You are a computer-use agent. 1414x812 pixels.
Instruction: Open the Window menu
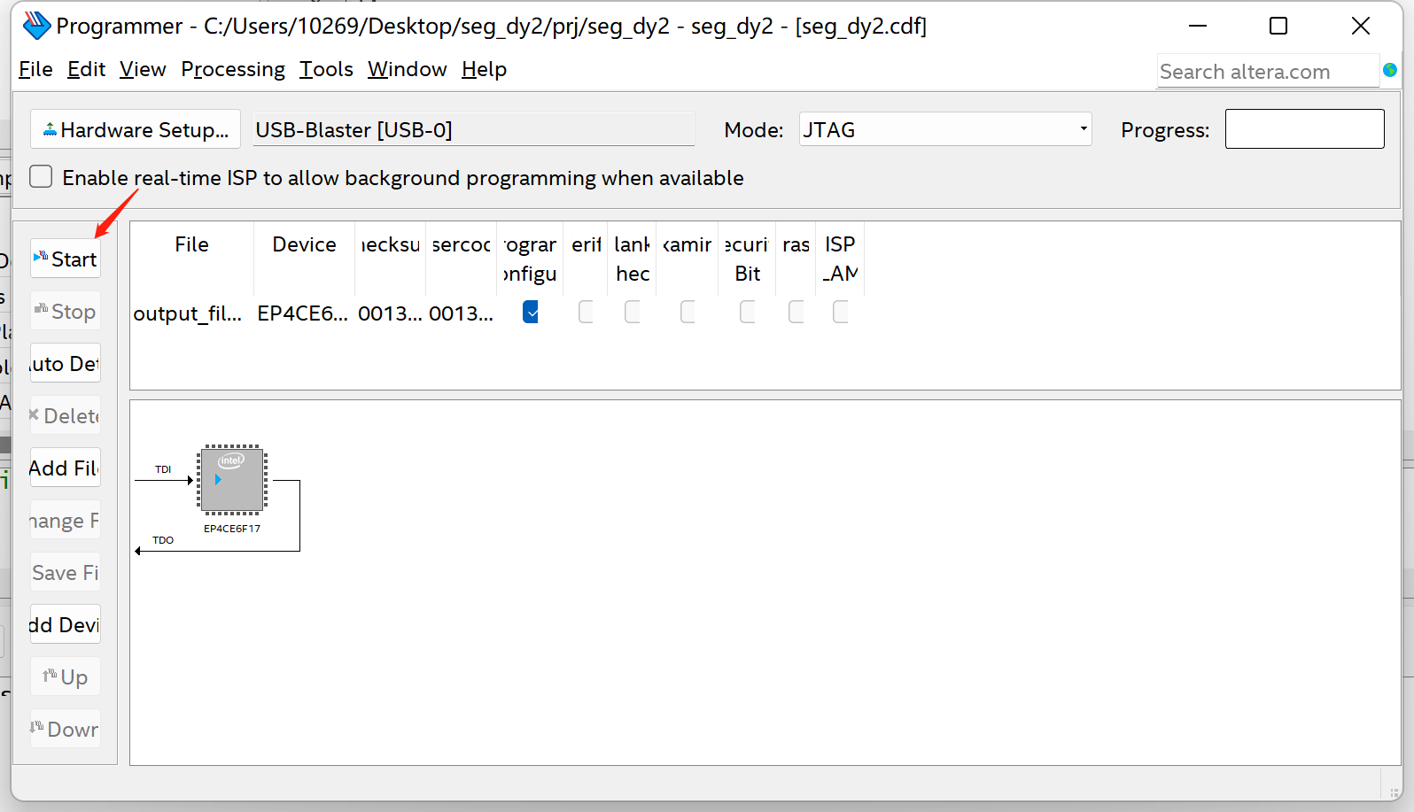[407, 69]
